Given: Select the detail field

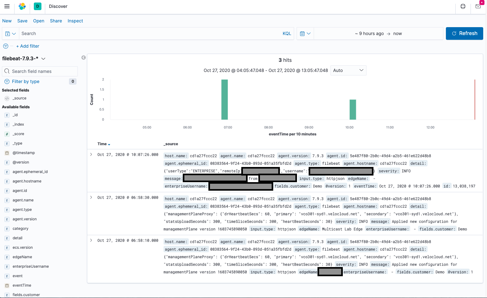Looking at the screenshot, I should [17, 238].
